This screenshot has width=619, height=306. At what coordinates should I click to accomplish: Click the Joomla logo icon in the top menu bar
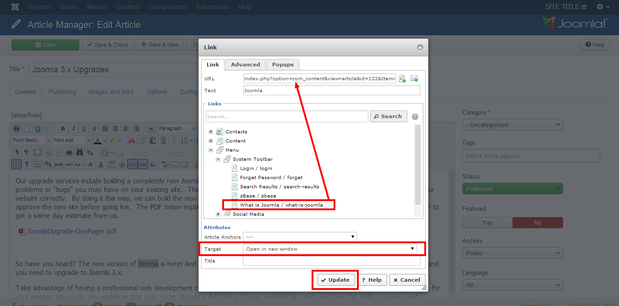pos(15,7)
